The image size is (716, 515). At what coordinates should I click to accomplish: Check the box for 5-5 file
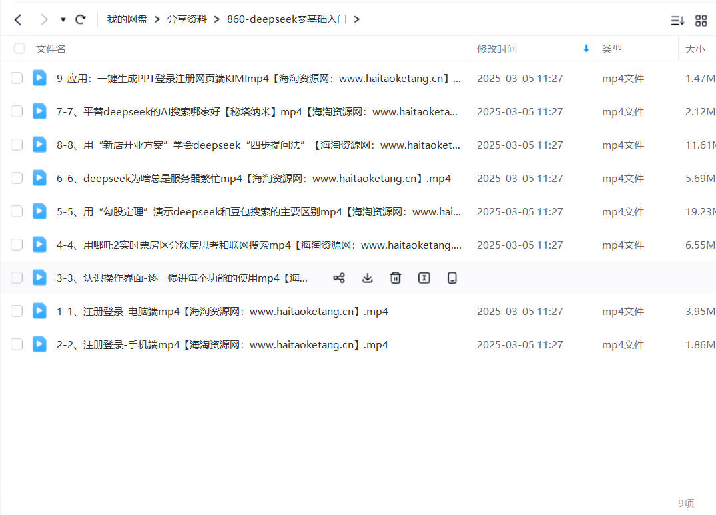pos(17,211)
